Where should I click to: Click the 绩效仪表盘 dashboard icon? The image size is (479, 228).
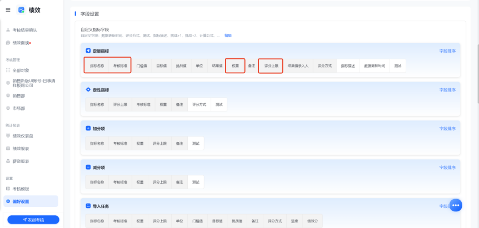(x=8, y=136)
